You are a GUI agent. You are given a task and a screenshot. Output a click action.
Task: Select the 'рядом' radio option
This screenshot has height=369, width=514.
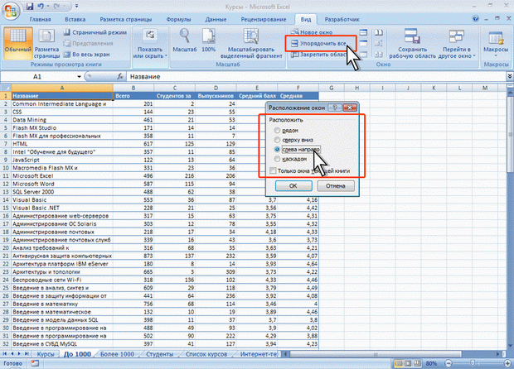click(278, 130)
